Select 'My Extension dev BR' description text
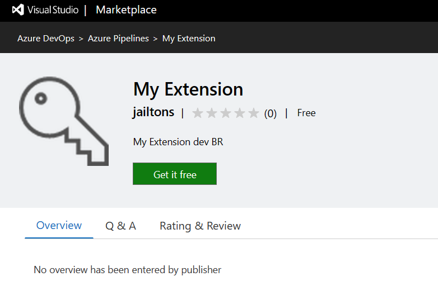438x286 pixels. [178, 142]
